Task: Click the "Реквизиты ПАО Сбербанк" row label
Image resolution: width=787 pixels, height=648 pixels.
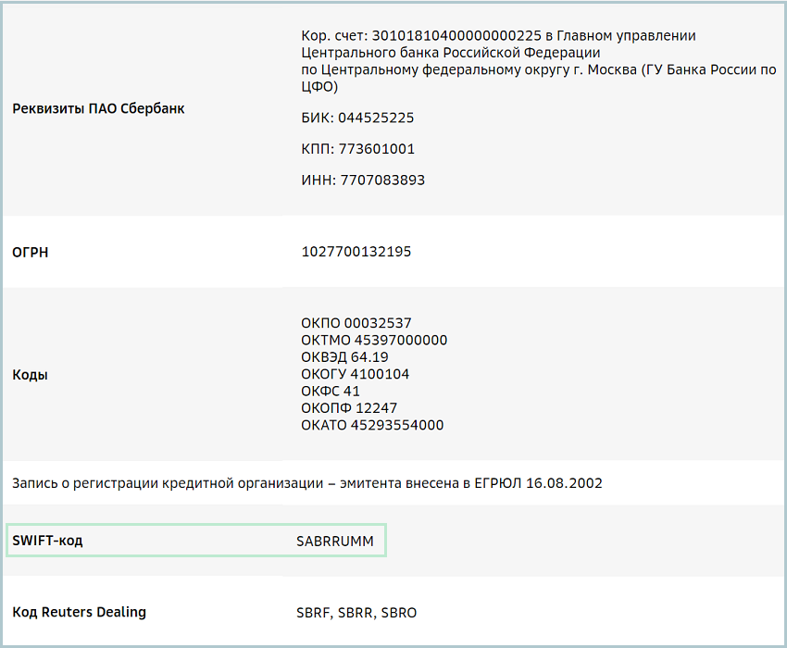Action: [98, 108]
